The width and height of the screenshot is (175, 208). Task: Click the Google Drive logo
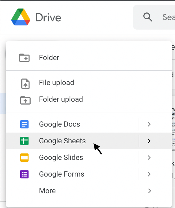[21, 17]
